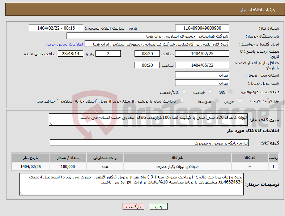Click the remaining time 23:48:14 field

[x=71, y=53]
